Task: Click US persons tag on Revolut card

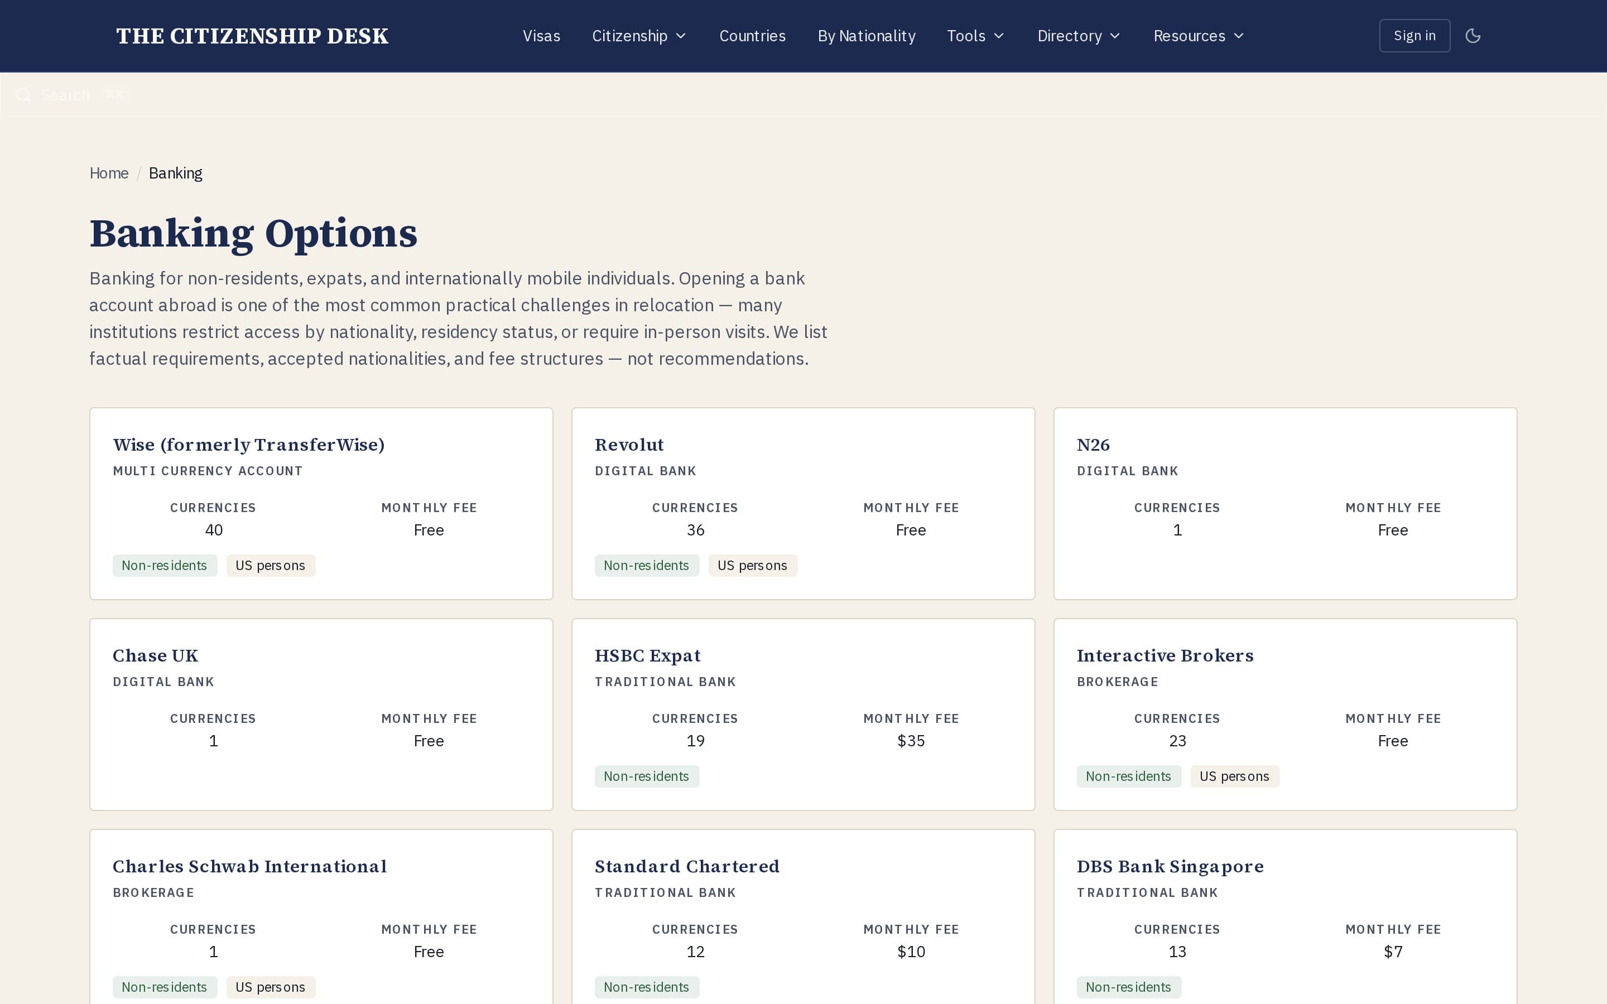Action: point(752,566)
